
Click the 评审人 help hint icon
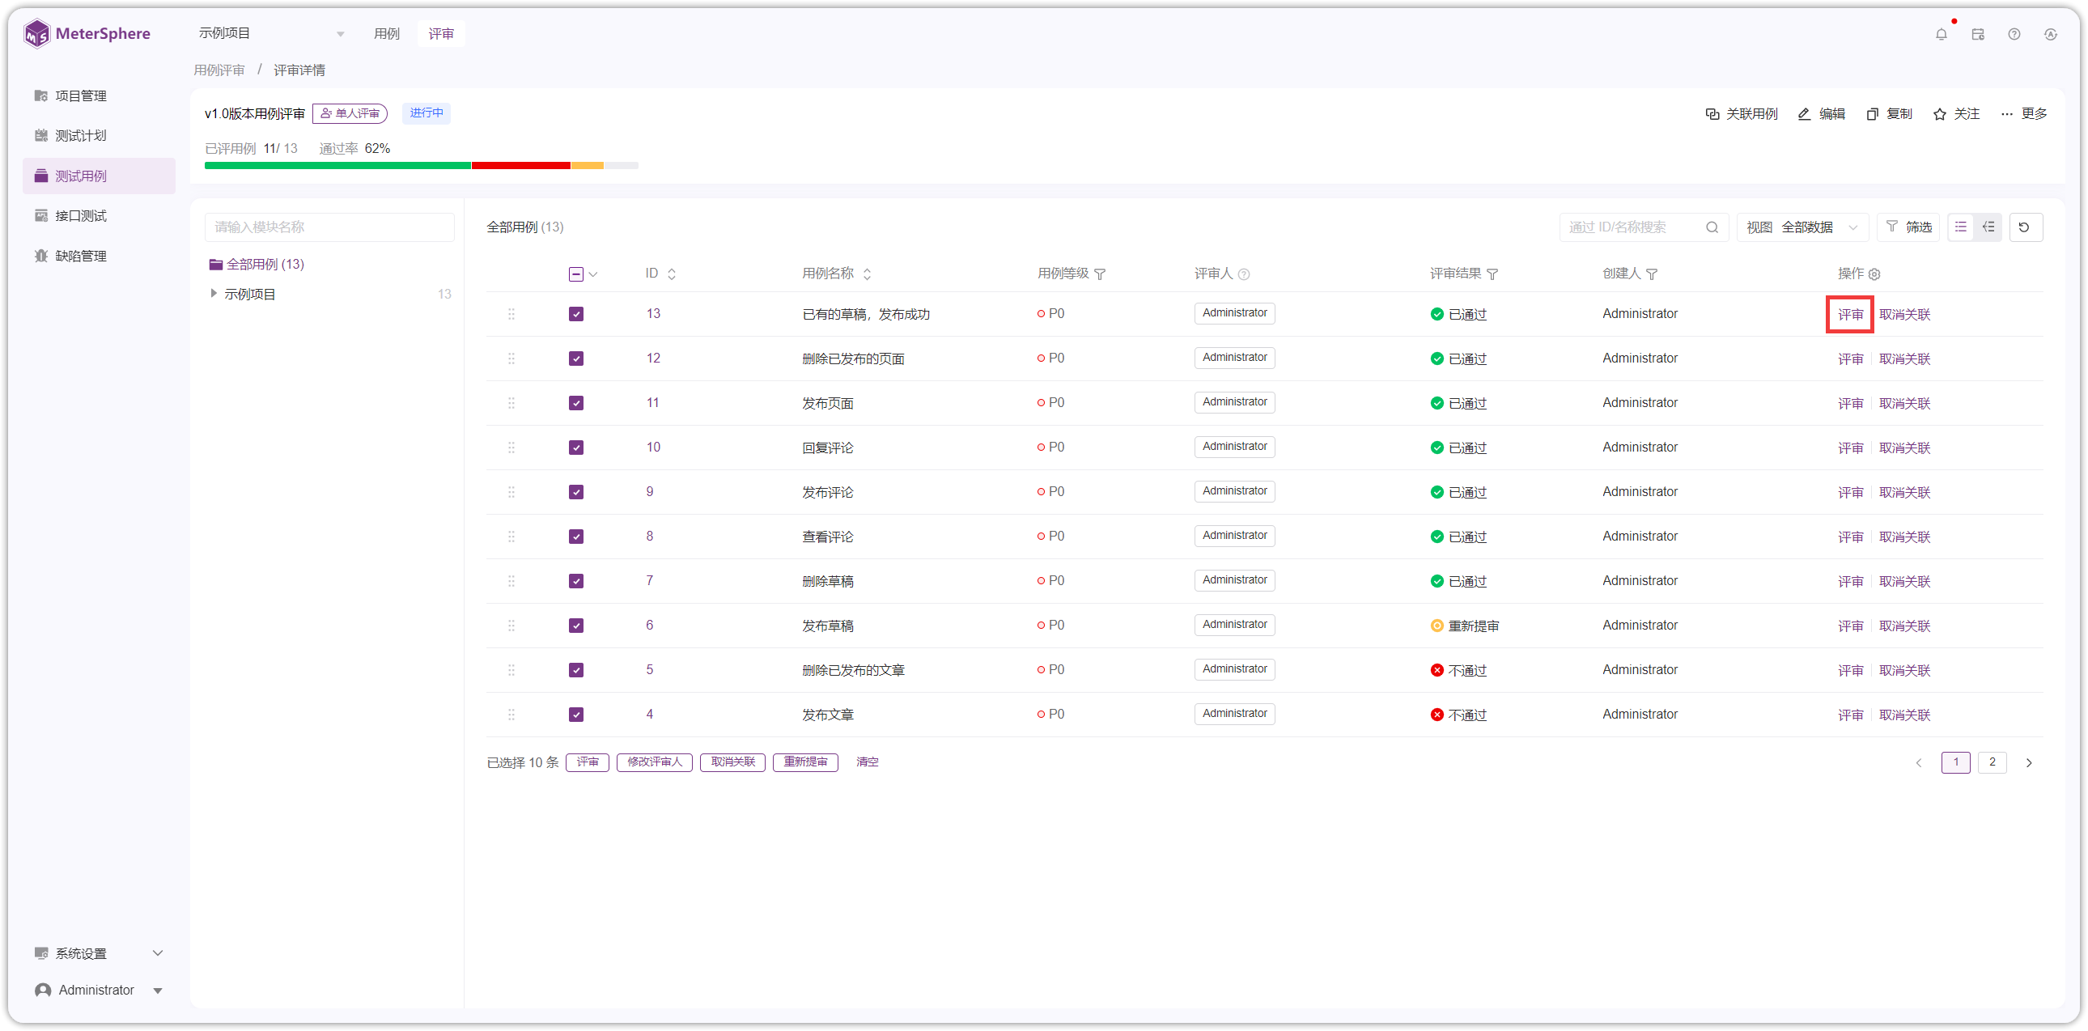1244,274
